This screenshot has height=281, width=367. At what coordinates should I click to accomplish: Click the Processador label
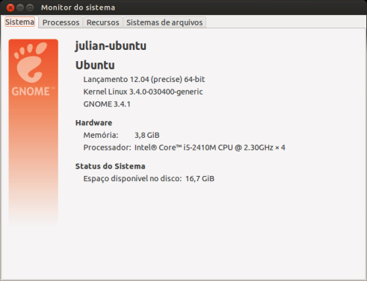tap(107, 148)
